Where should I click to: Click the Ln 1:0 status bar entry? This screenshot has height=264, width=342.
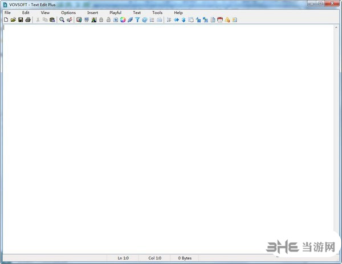(123, 258)
